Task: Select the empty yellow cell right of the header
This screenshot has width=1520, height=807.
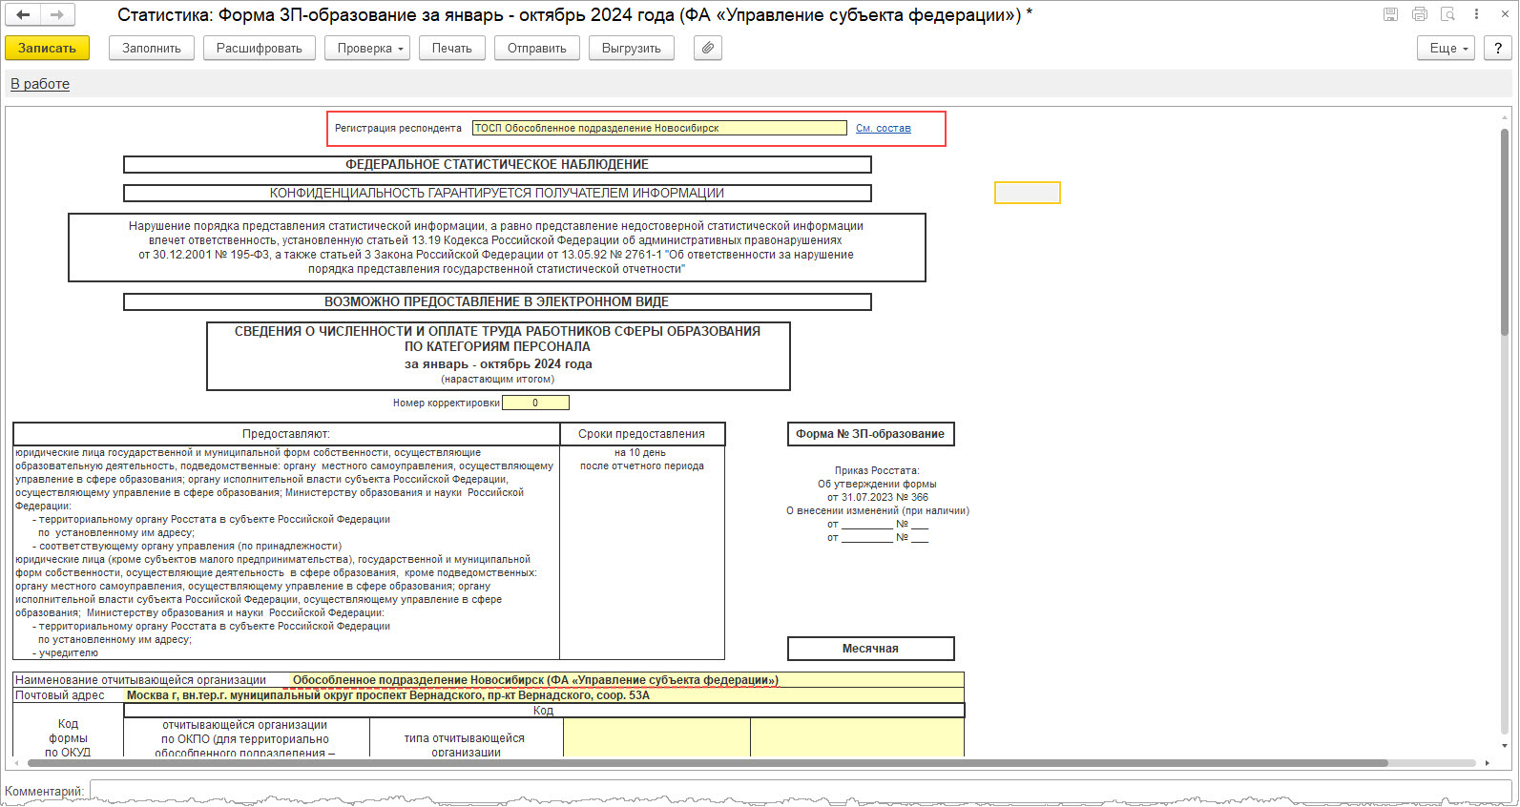Action: click(1028, 193)
